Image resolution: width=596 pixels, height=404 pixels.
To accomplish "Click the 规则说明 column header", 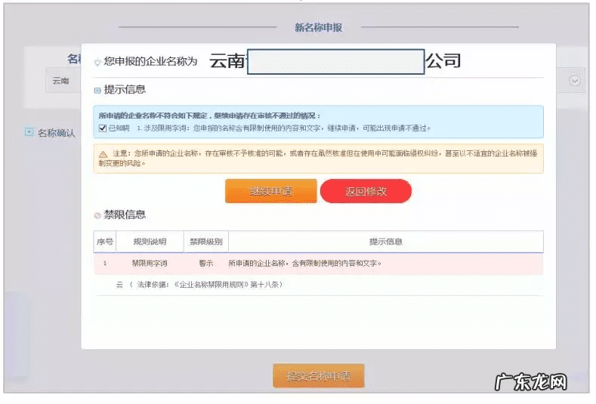I will click(150, 243).
